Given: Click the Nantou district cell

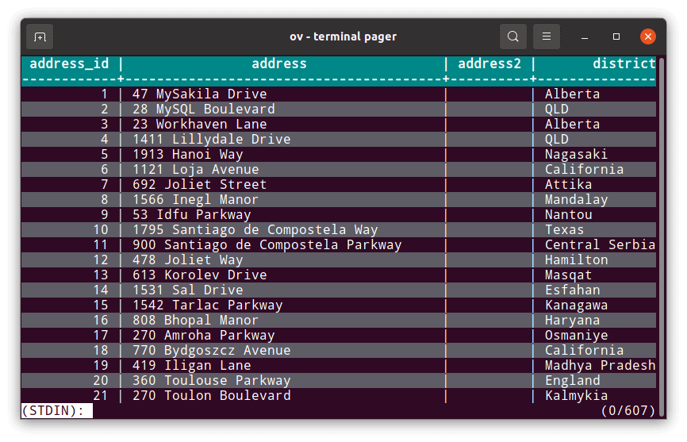Looking at the screenshot, I should tap(569, 214).
